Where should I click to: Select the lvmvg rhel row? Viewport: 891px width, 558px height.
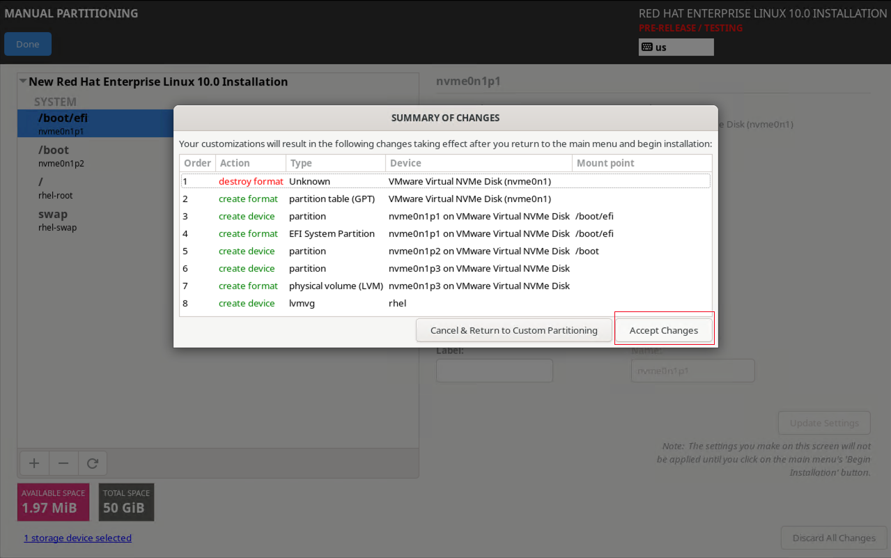coord(446,303)
